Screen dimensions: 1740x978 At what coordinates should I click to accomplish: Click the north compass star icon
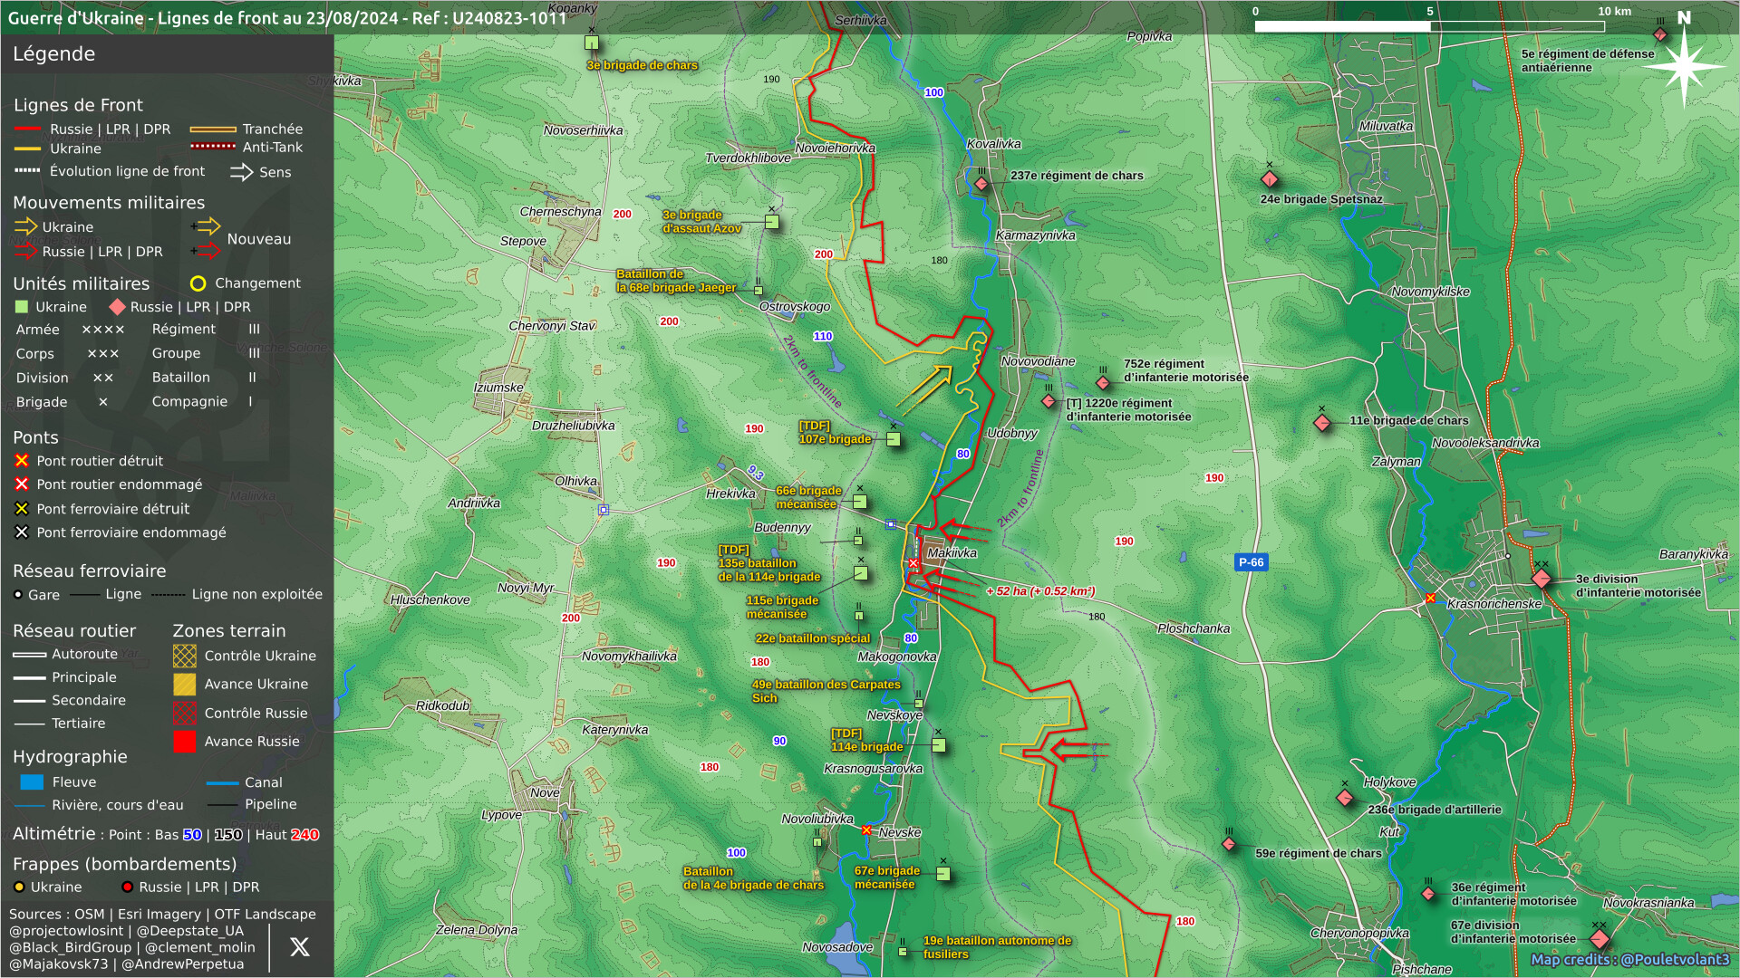1684,66
